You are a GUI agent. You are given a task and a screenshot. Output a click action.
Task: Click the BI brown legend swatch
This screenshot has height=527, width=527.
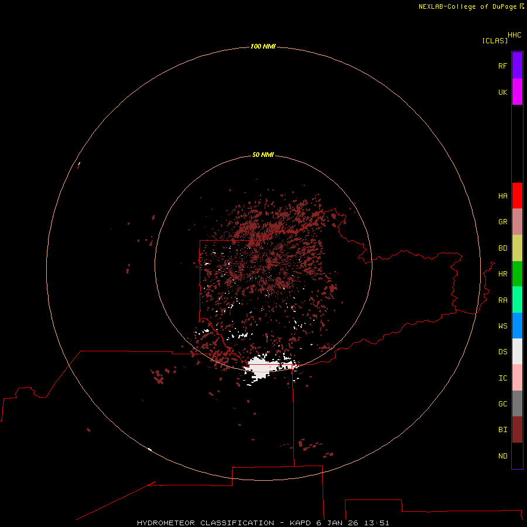517,430
